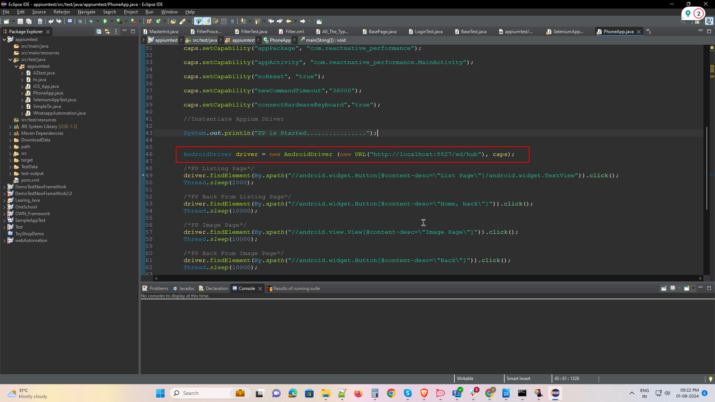The image size is (715, 402).
Task: Click the Save All toolbar icon
Action: tap(29, 21)
